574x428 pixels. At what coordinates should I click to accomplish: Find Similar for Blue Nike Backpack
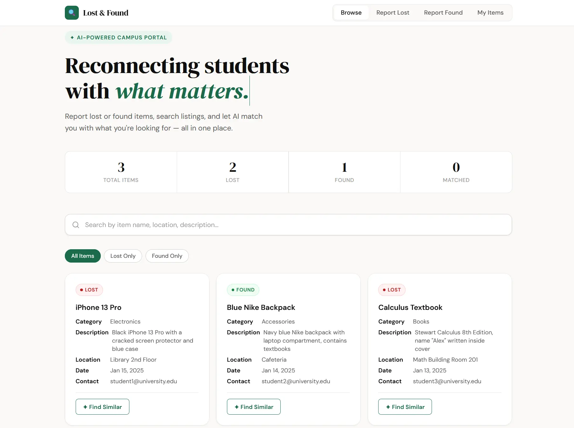(254, 407)
